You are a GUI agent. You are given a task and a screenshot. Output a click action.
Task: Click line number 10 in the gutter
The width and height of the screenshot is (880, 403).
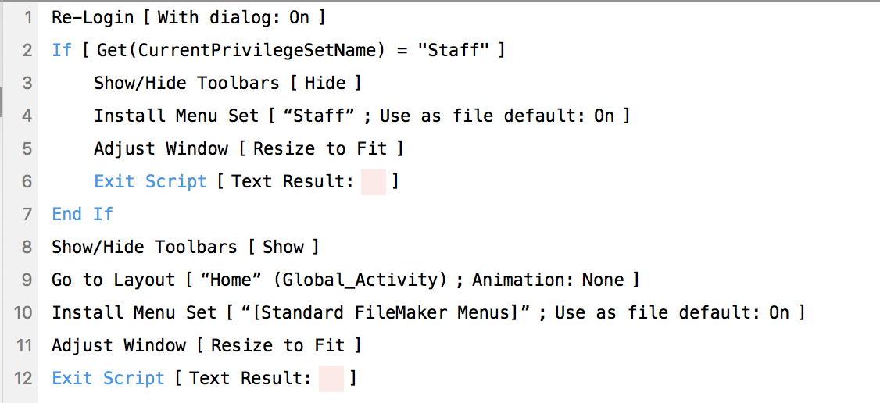[23, 312]
